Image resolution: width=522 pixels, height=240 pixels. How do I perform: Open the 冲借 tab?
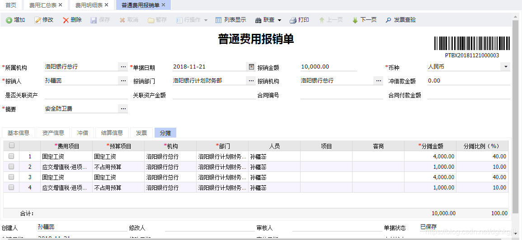pos(83,133)
